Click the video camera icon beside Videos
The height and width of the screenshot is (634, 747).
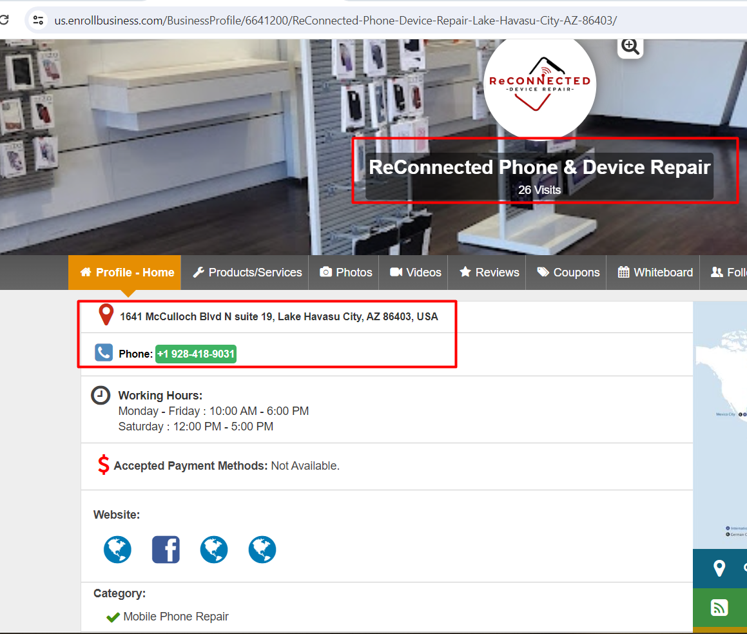click(396, 272)
